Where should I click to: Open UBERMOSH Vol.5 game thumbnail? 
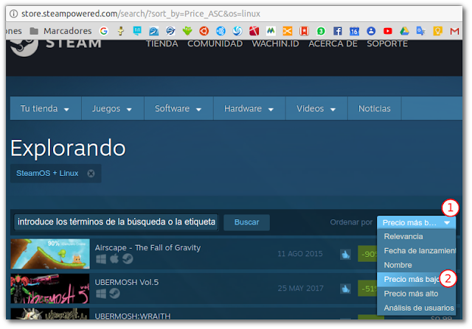point(50,289)
